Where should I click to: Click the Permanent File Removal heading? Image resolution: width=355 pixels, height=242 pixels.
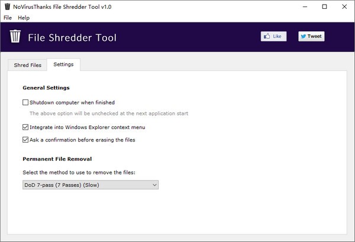(57, 159)
